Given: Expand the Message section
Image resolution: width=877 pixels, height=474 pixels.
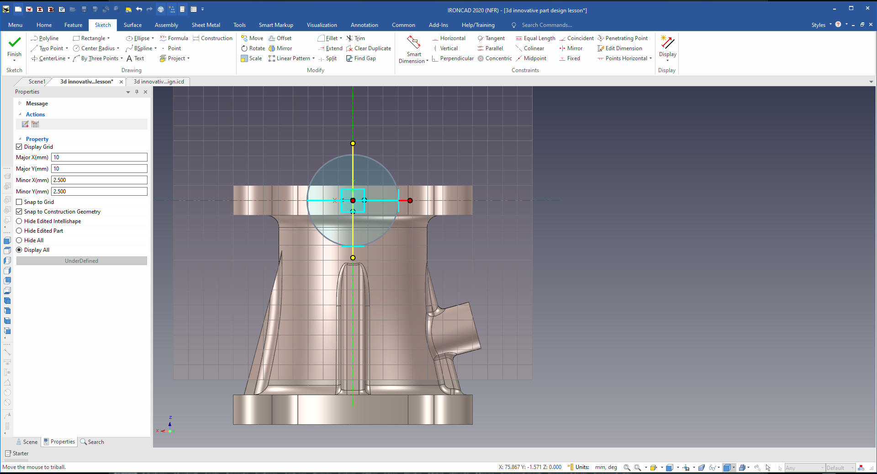Looking at the screenshot, I should click(20, 104).
